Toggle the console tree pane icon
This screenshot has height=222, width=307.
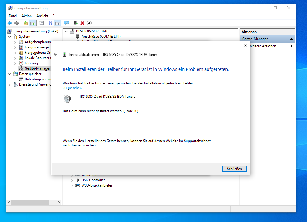pyautogui.click(x=33, y=23)
